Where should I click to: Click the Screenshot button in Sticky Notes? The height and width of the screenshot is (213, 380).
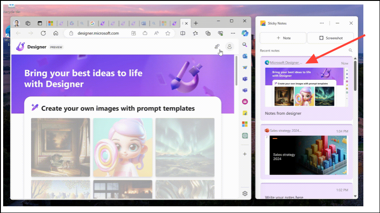(x=331, y=38)
